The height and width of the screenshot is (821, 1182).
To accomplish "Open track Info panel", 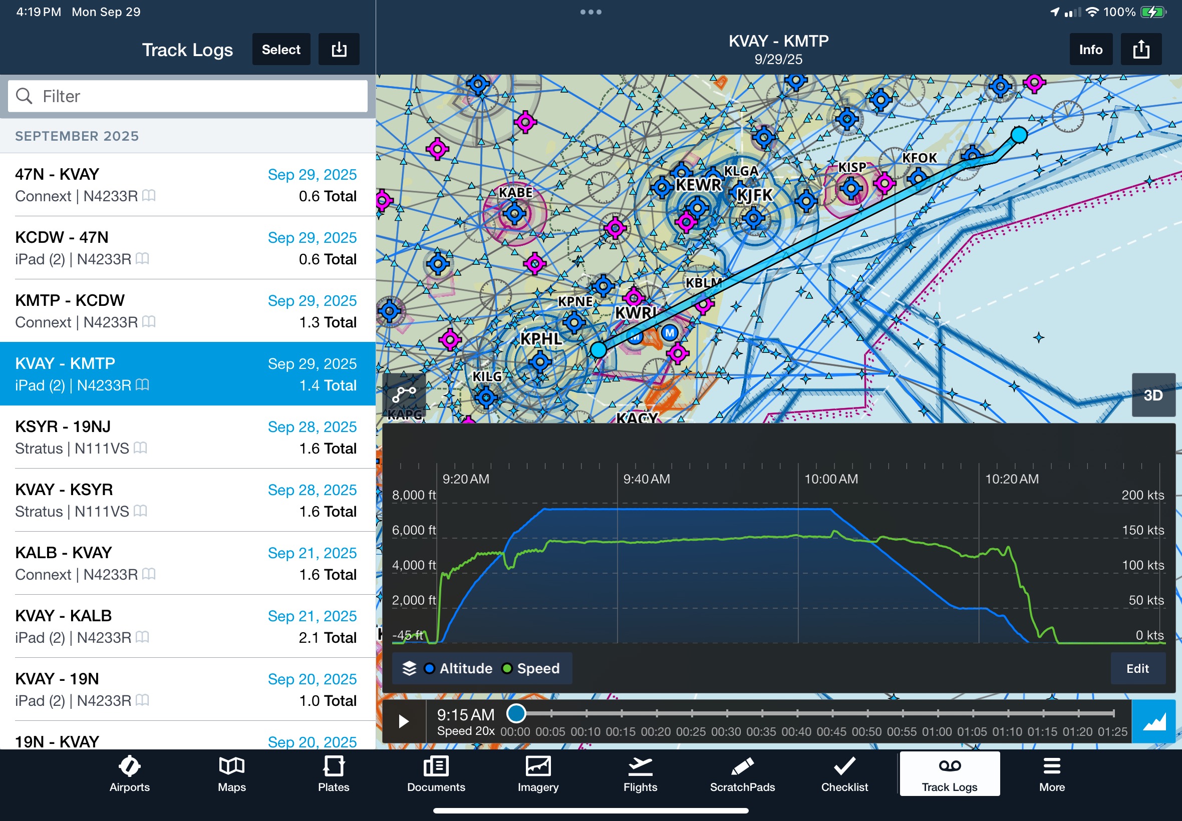I will (1090, 50).
